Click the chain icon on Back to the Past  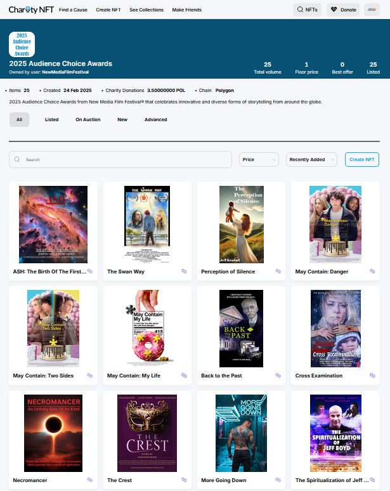[x=278, y=376]
